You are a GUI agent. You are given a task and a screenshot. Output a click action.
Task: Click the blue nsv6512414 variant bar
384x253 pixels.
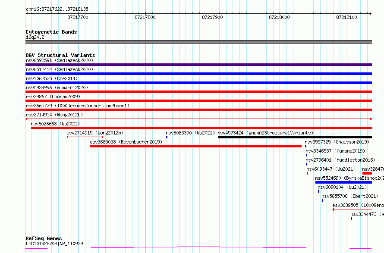coord(198,74)
